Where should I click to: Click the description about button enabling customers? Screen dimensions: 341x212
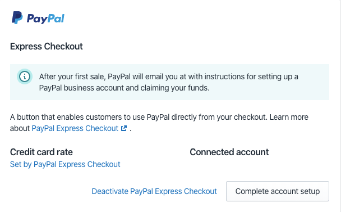pyautogui.click(x=159, y=123)
